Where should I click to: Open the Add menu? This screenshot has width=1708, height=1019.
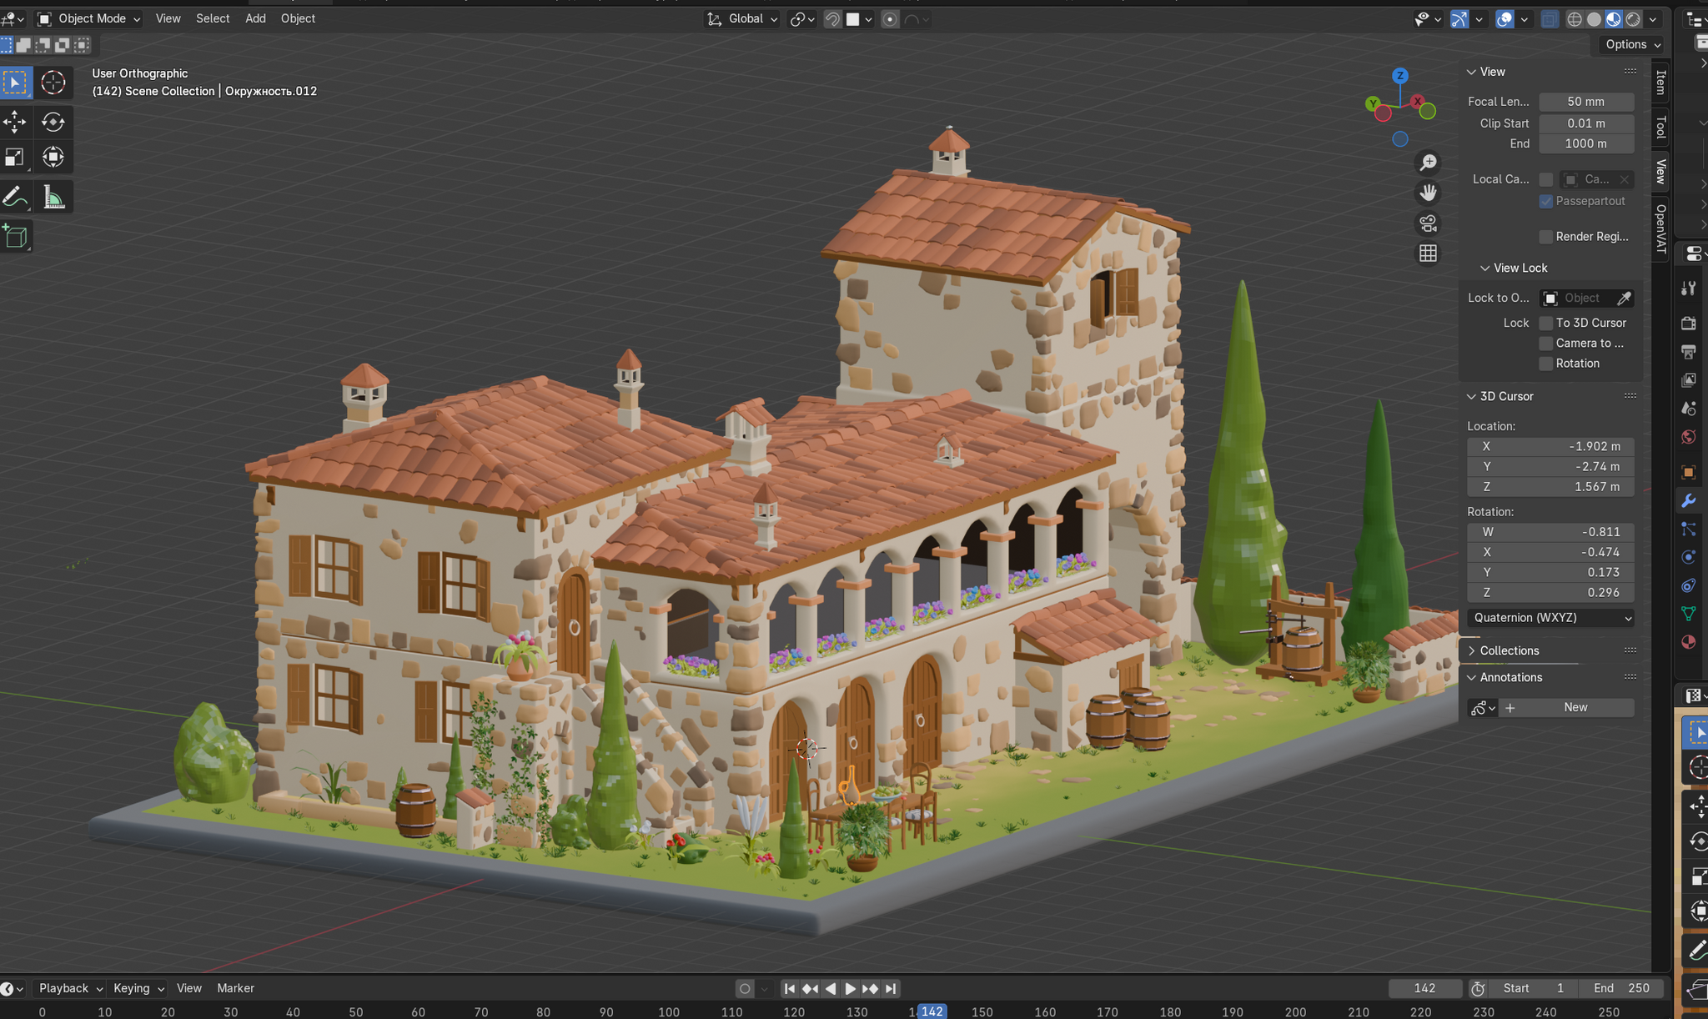pyautogui.click(x=255, y=18)
